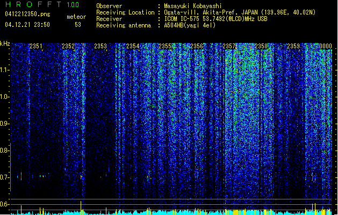
Task: Click the Receiving antenna label
Action: (124, 25)
